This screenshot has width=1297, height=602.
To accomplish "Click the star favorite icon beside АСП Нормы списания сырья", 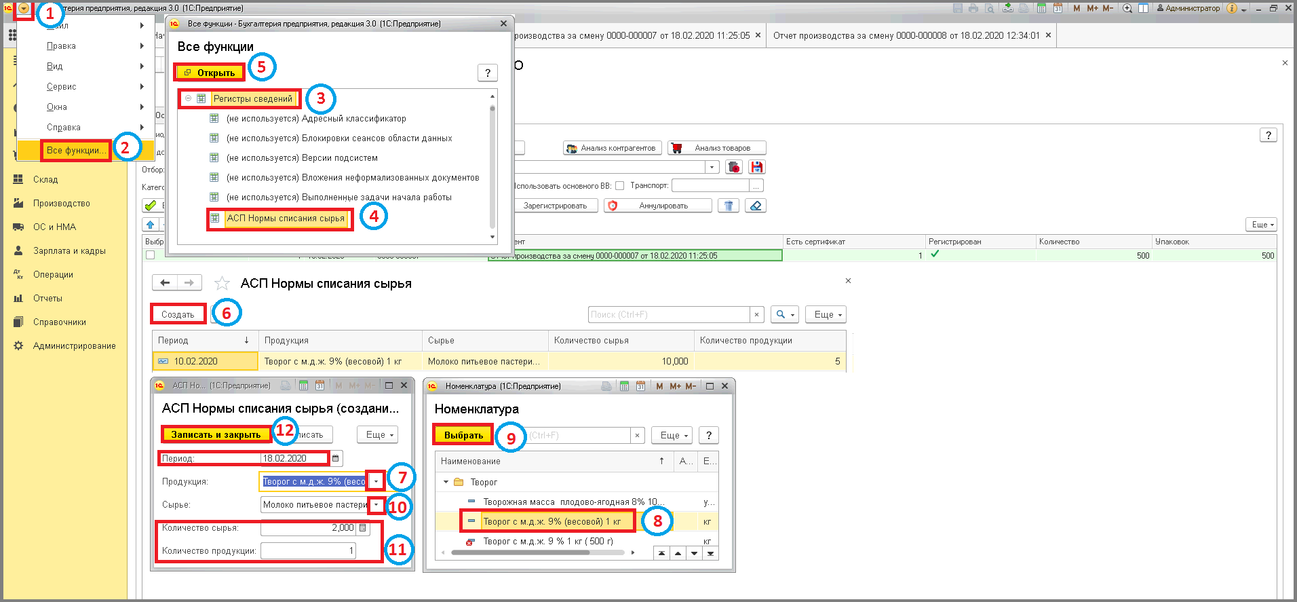I will click(222, 283).
